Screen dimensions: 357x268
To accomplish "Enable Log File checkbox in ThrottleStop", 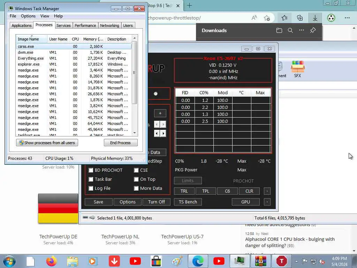I will [91, 188].
